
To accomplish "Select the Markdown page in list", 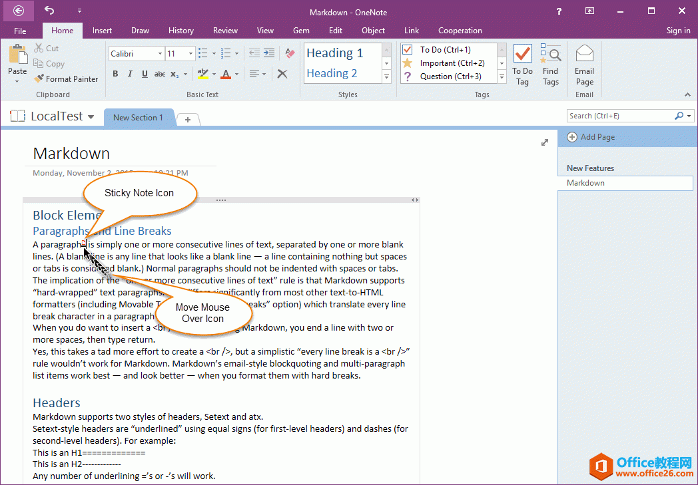I will click(625, 183).
